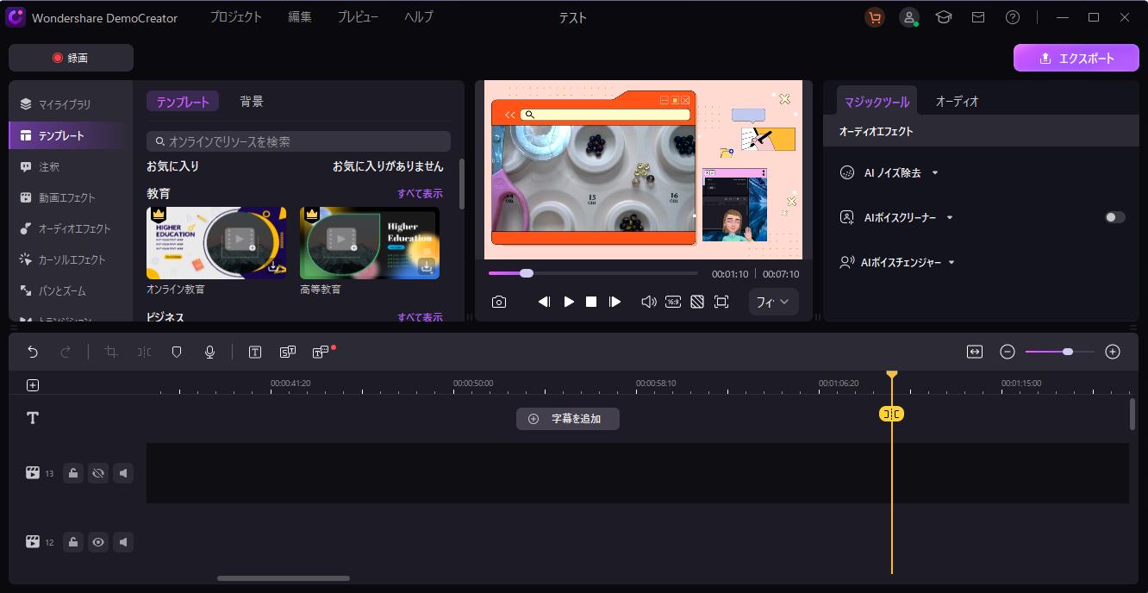Select the voiceover microphone tool
1148x593 pixels.
(x=209, y=352)
